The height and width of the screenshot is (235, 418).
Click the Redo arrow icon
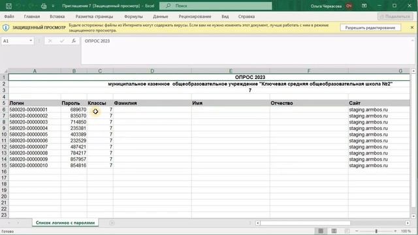[31, 6]
